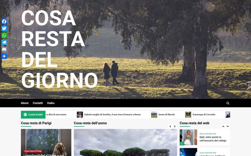This screenshot has width=251, height=156.
Task: Open the About menu item
Action: click(x=25, y=103)
